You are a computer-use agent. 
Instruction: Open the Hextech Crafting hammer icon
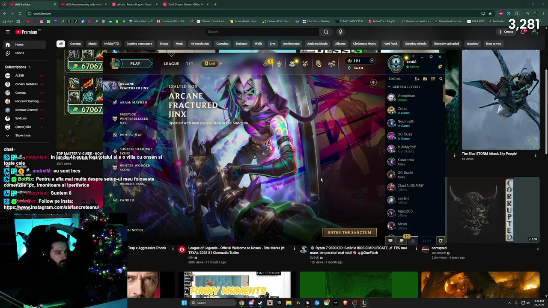tap(305, 64)
